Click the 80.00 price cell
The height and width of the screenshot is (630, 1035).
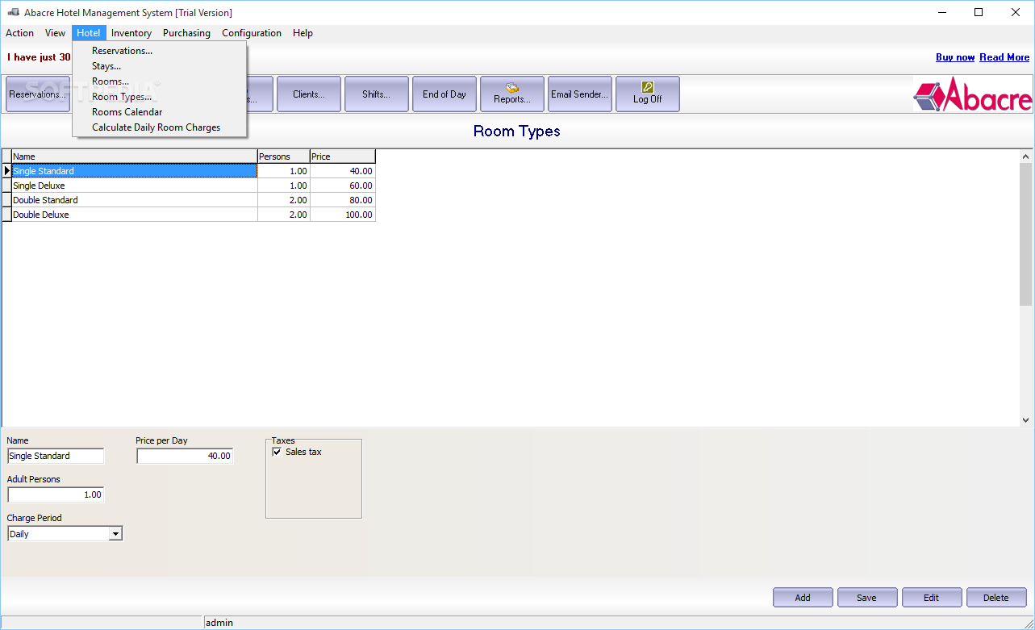(x=343, y=200)
